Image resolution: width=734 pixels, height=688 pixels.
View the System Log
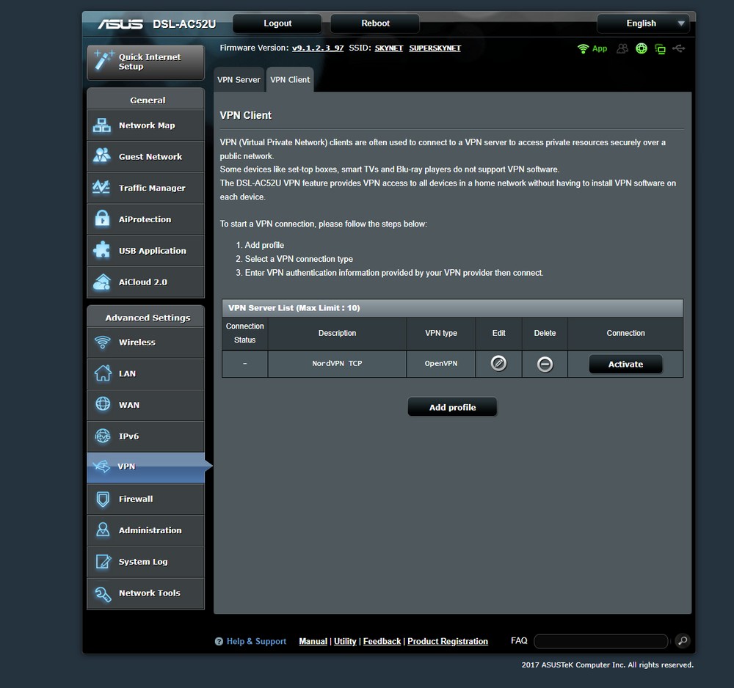(x=145, y=562)
